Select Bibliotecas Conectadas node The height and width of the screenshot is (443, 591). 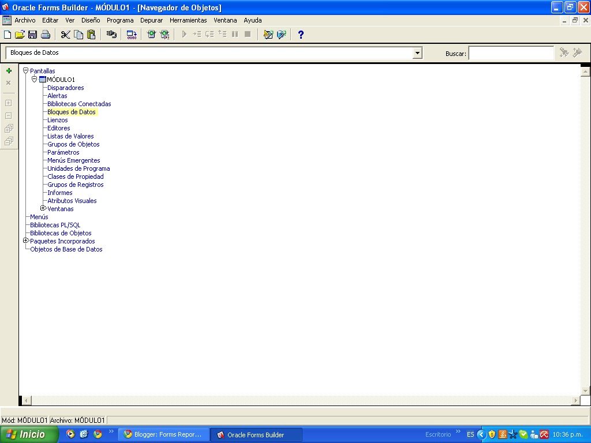pyautogui.click(x=79, y=104)
